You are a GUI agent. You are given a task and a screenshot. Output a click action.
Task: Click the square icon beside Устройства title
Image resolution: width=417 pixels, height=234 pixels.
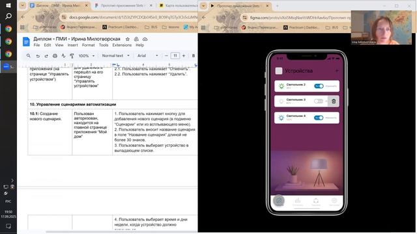[x=279, y=71]
